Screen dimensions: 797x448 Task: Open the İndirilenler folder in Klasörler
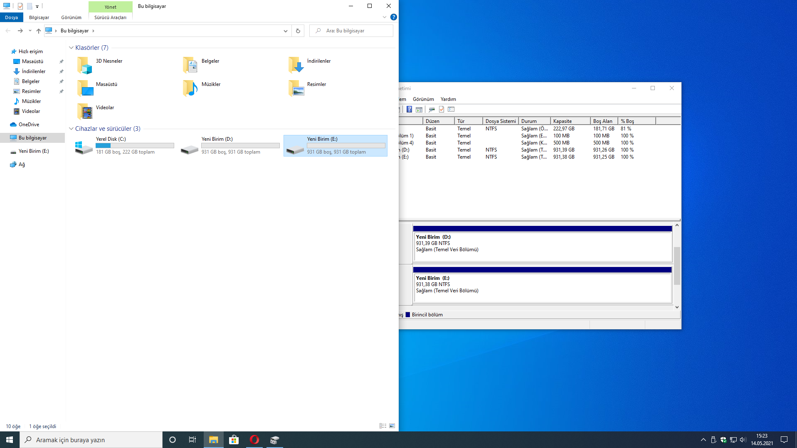coord(310,65)
